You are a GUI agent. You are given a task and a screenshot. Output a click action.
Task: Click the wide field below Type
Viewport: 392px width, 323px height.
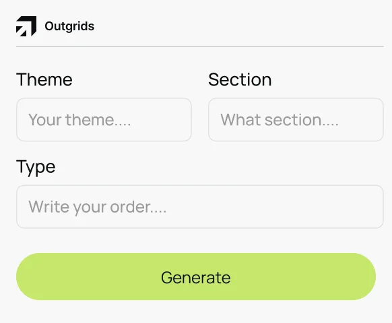pyautogui.click(x=200, y=207)
